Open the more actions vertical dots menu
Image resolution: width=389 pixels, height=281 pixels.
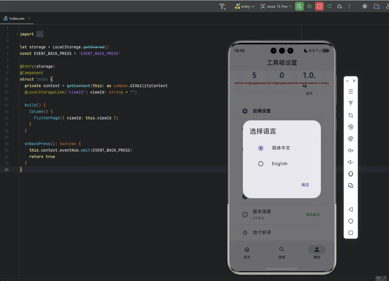pyautogui.click(x=349, y=7)
